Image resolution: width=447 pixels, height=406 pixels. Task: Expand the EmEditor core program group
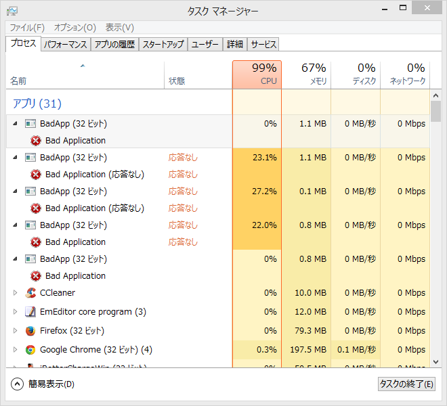click(x=15, y=312)
